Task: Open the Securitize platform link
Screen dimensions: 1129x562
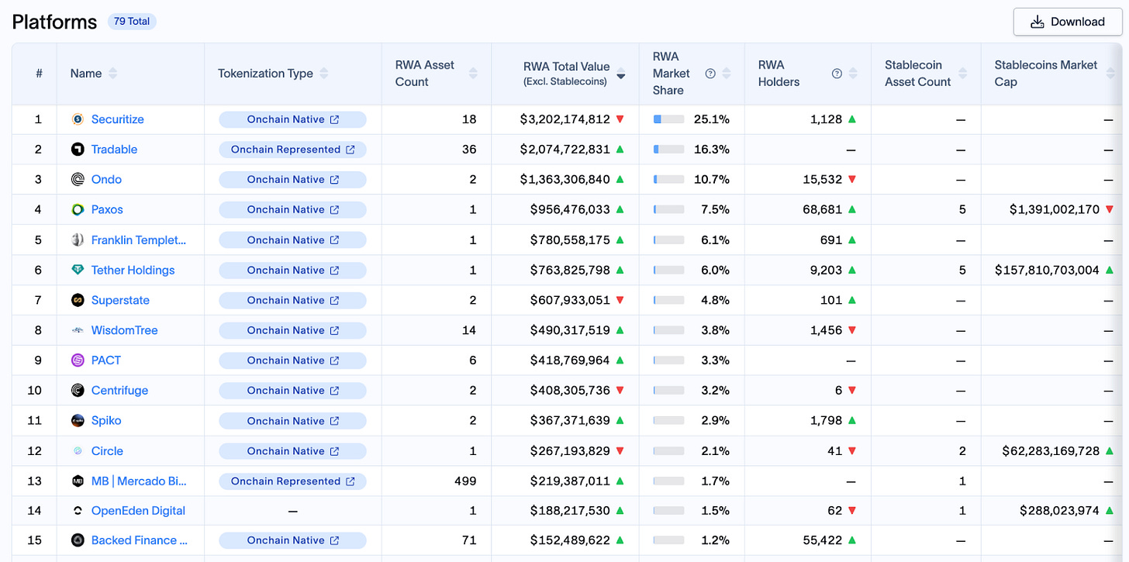Action: (118, 119)
